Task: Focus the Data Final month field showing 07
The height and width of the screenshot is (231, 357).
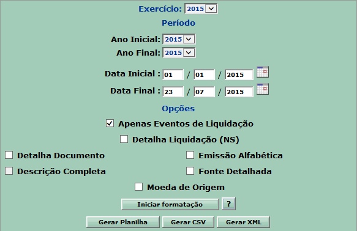Action: point(204,92)
